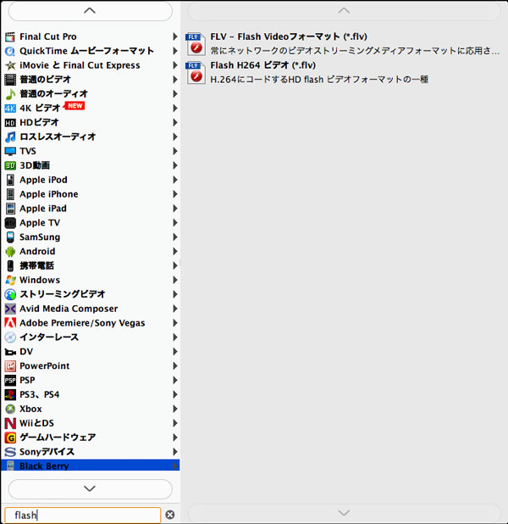Expand the Black Berry submenu arrow
This screenshot has height=524, width=508.
174,465
